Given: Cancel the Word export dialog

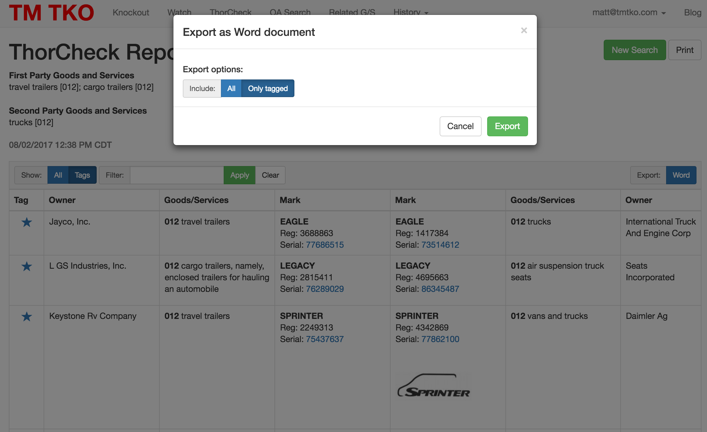Looking at the screenshot, I should tap(460, 126).
